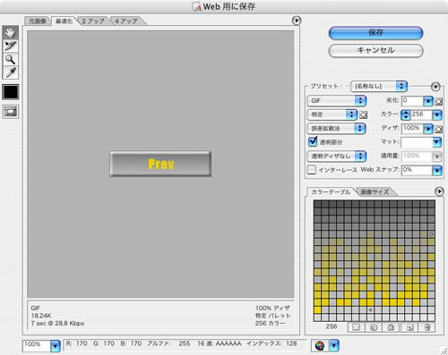Select the Zoom magnifier tool
448x355 pixels.
click(x=11, y=59)
